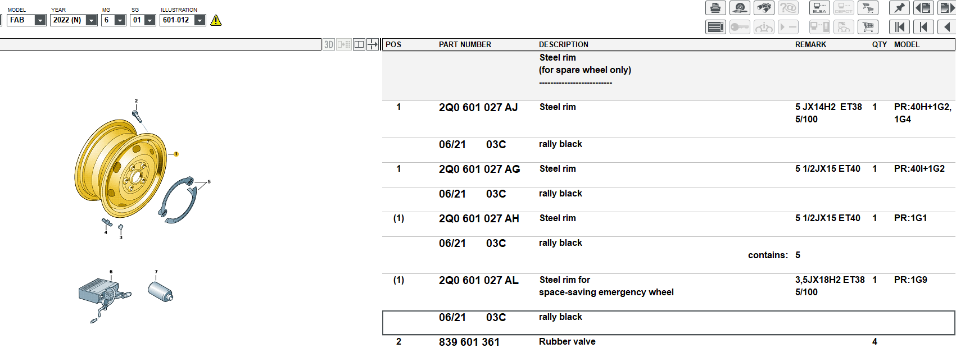Screen dimensions: 956x357
Task: Select part number 2Q0 601 027 AJ
Action: pyautogui.click(x=478, y=107)
